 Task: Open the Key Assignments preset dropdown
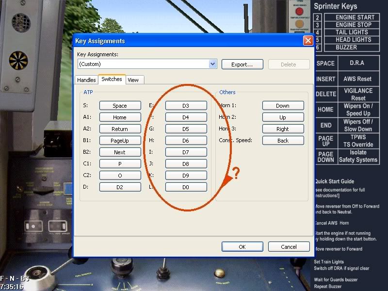click(x=212, y=64)
